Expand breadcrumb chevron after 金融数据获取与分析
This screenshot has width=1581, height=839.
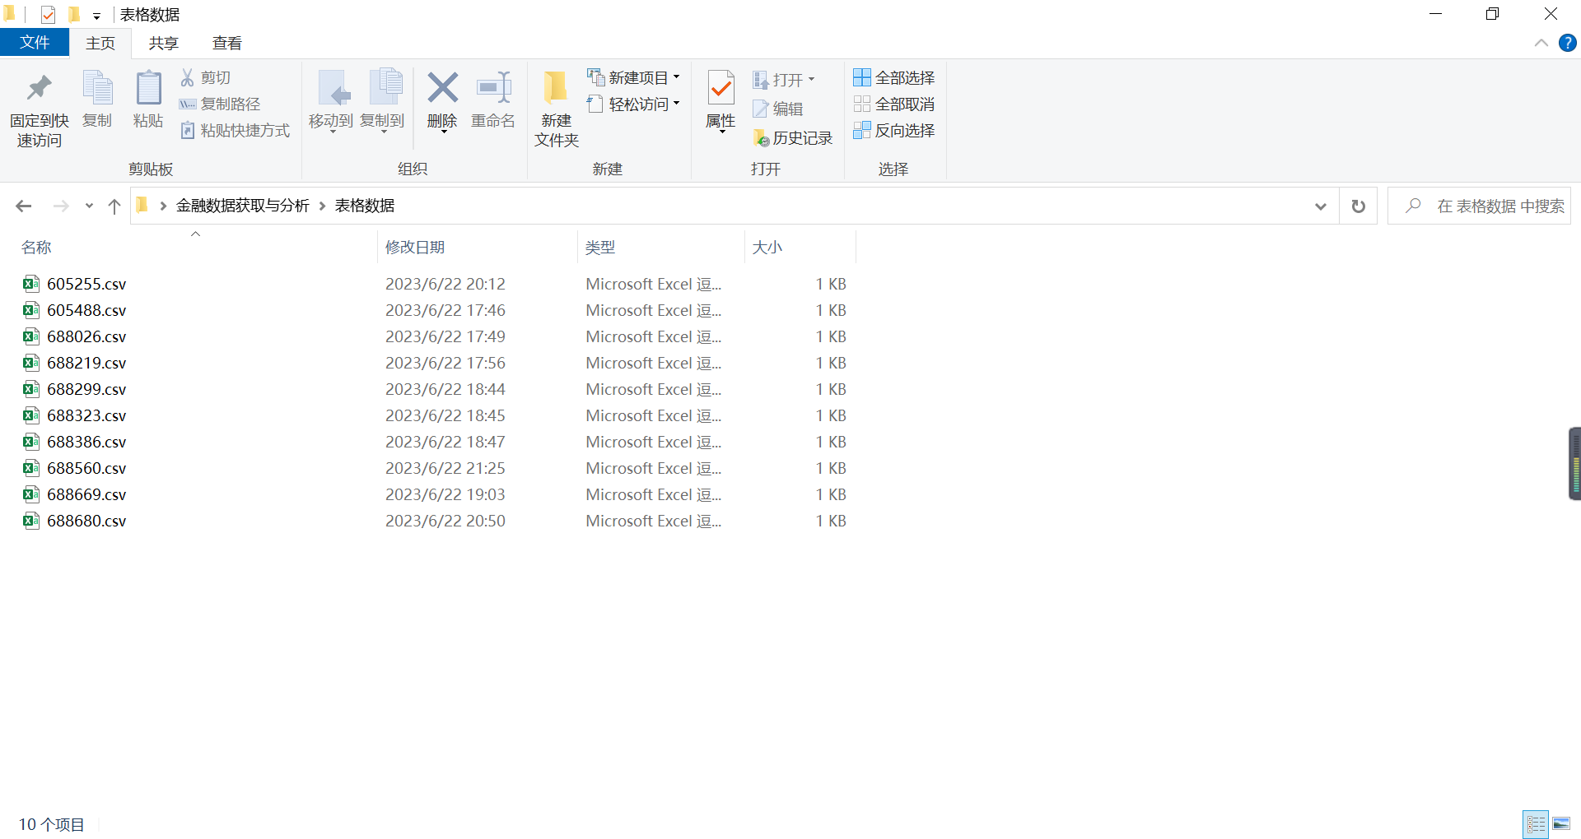coord(322,206)
